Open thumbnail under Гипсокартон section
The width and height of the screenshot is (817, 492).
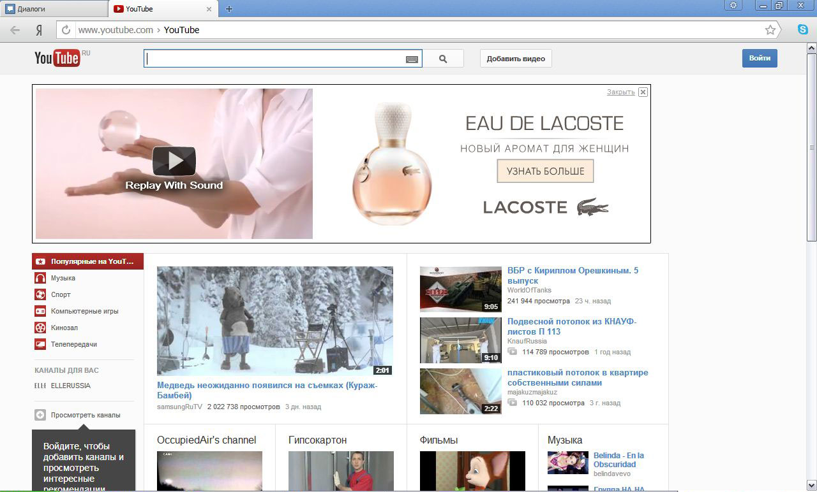point(341,471)
